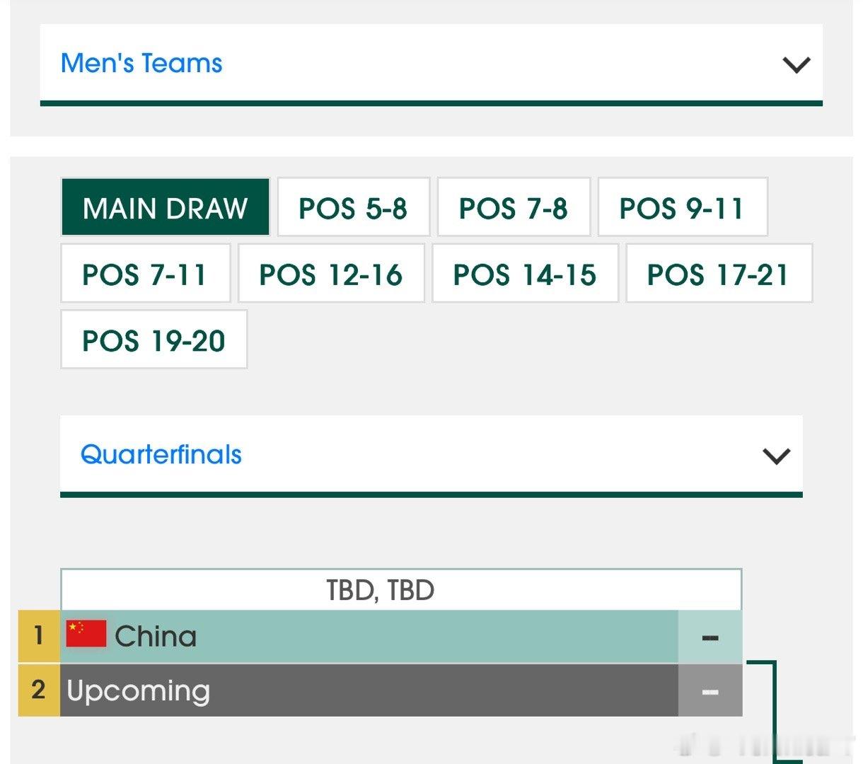Go to POS 7-11 tab
This screenshot has width=863, height=764.
click(x=145, y=274)
